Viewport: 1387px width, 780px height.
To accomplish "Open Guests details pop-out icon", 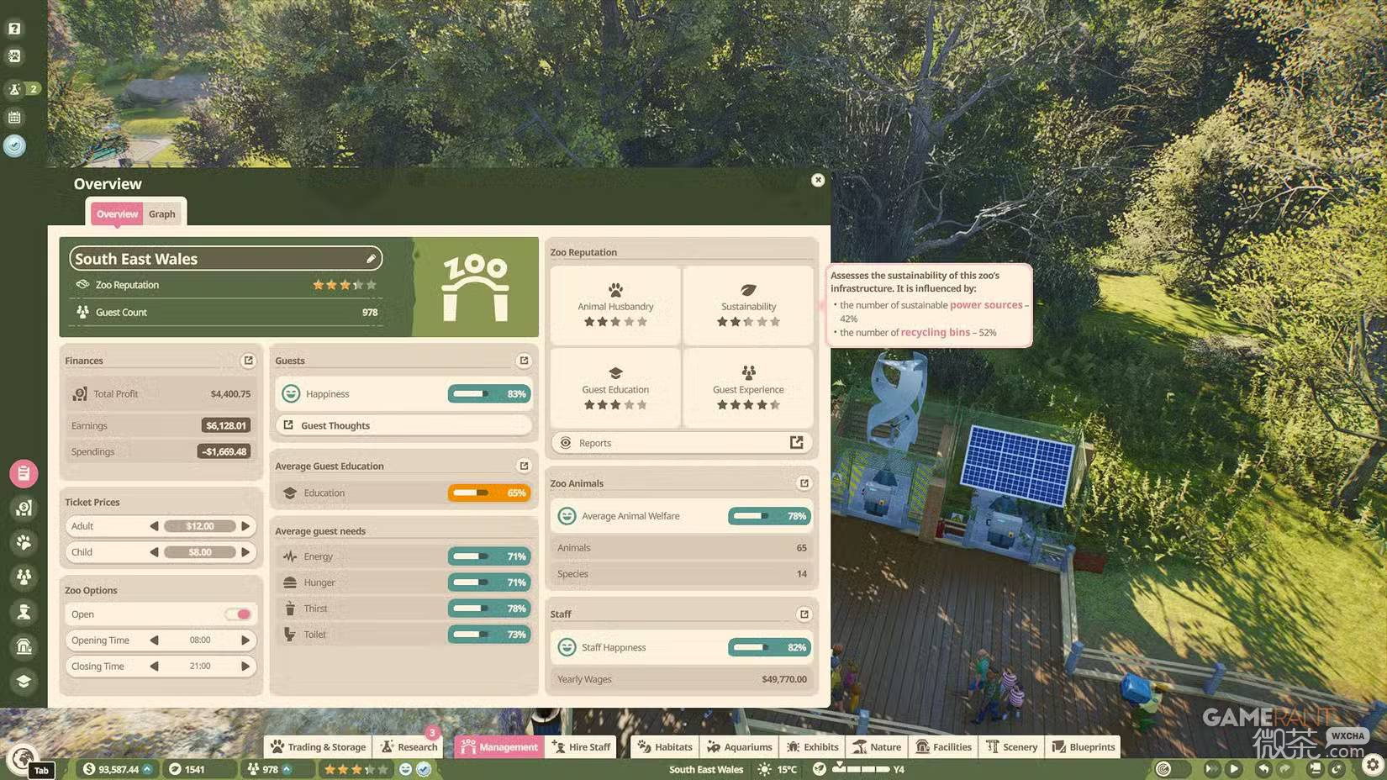I will click(524, 361).
